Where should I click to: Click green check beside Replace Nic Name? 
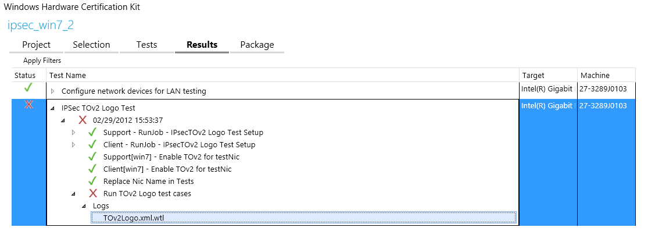(92, 181)
